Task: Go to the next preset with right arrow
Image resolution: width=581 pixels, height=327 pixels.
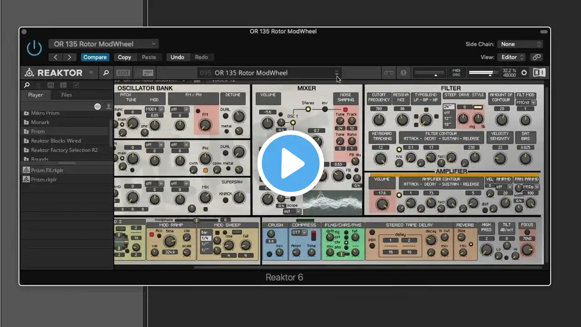Action: 69,57
